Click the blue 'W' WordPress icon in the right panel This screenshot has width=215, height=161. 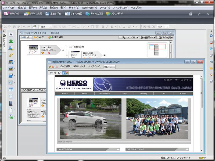[211, 49]
